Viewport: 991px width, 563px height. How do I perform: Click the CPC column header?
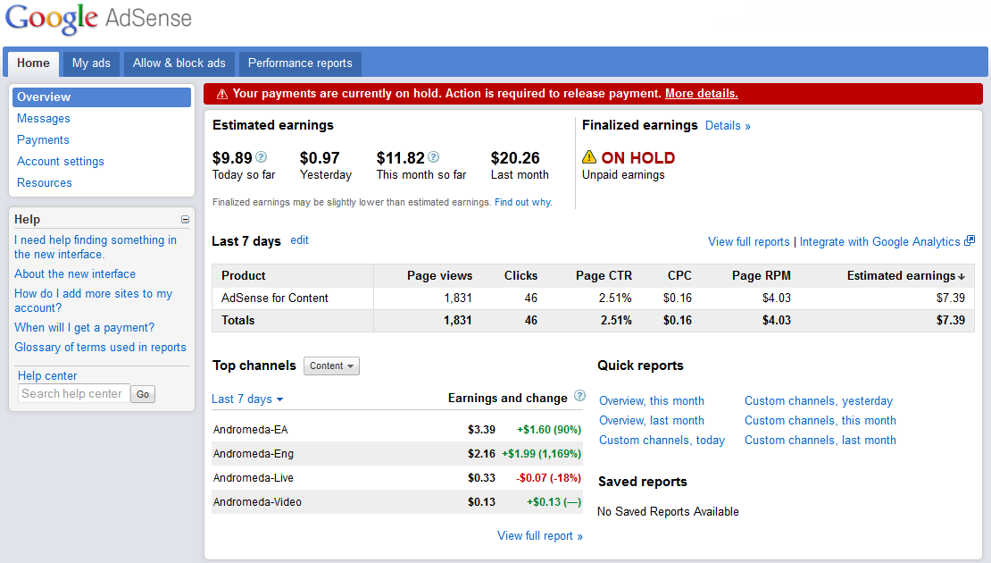679,276
